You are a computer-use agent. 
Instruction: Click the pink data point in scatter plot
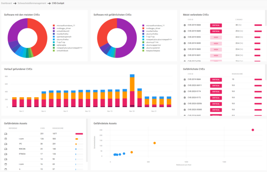pos(253,130)
